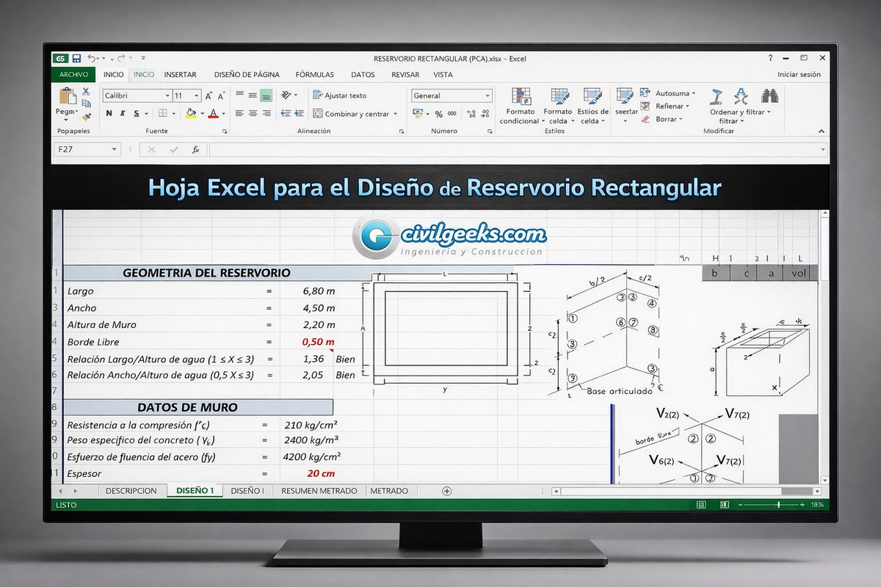
Task: Click the redo arrow in title bar
Action: 121,58
